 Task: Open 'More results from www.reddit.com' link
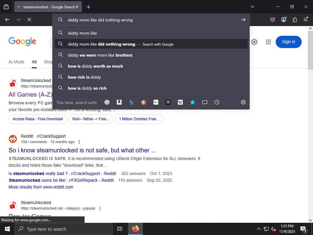41,187
